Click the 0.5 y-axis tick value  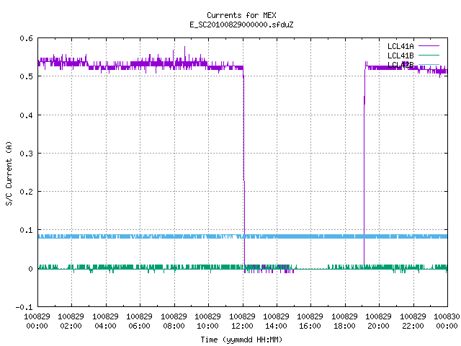[x=26, y=76]
